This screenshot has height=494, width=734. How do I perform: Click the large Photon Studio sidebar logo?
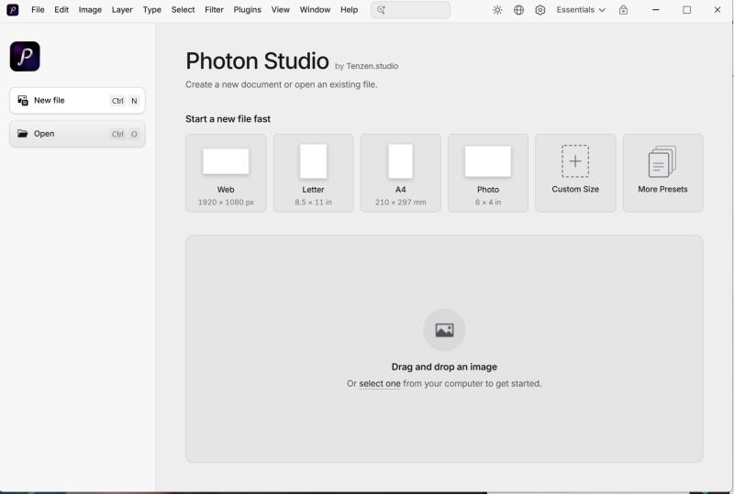pyautogui.click(x=25, y=57)
